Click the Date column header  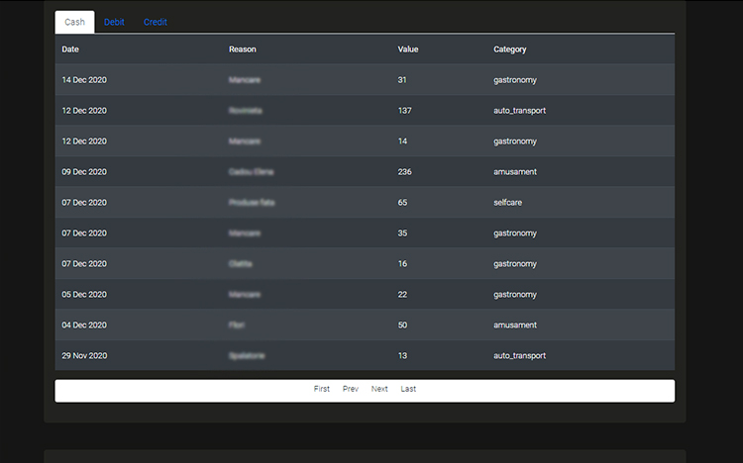[70, 49]
